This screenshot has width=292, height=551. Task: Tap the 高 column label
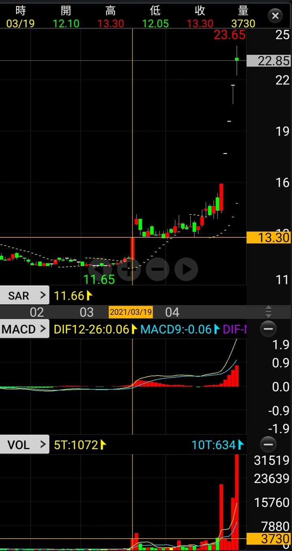[110, 11]
